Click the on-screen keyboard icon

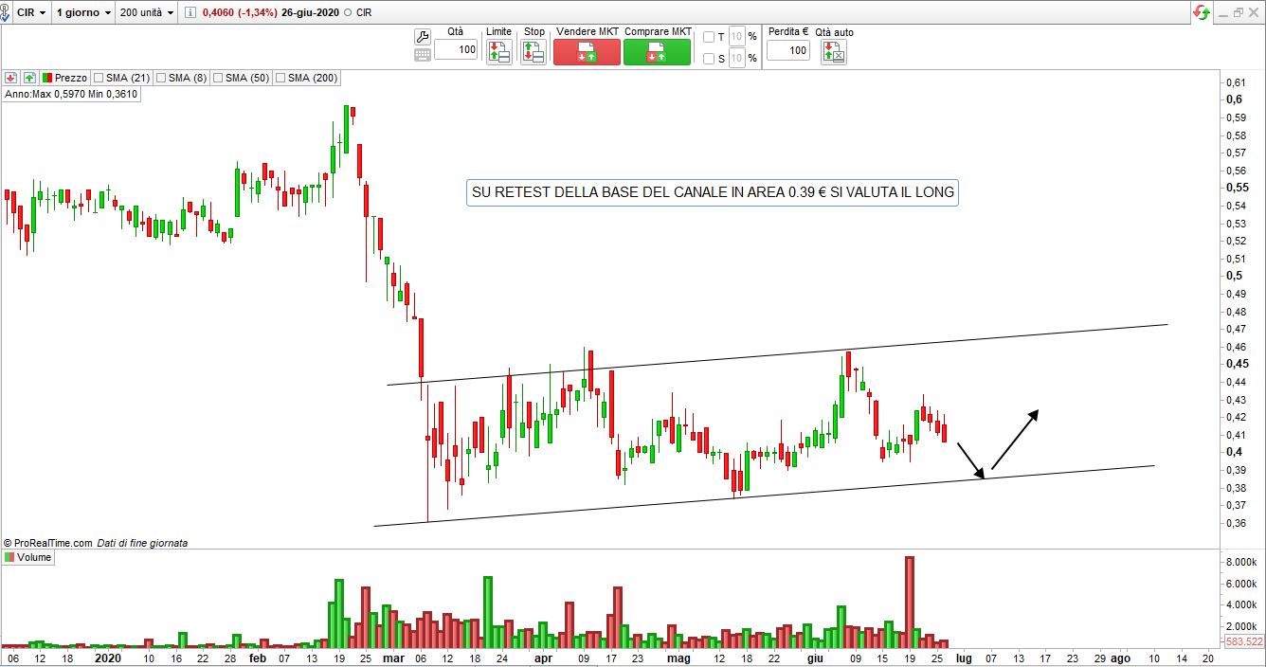[x=423, y=55]
